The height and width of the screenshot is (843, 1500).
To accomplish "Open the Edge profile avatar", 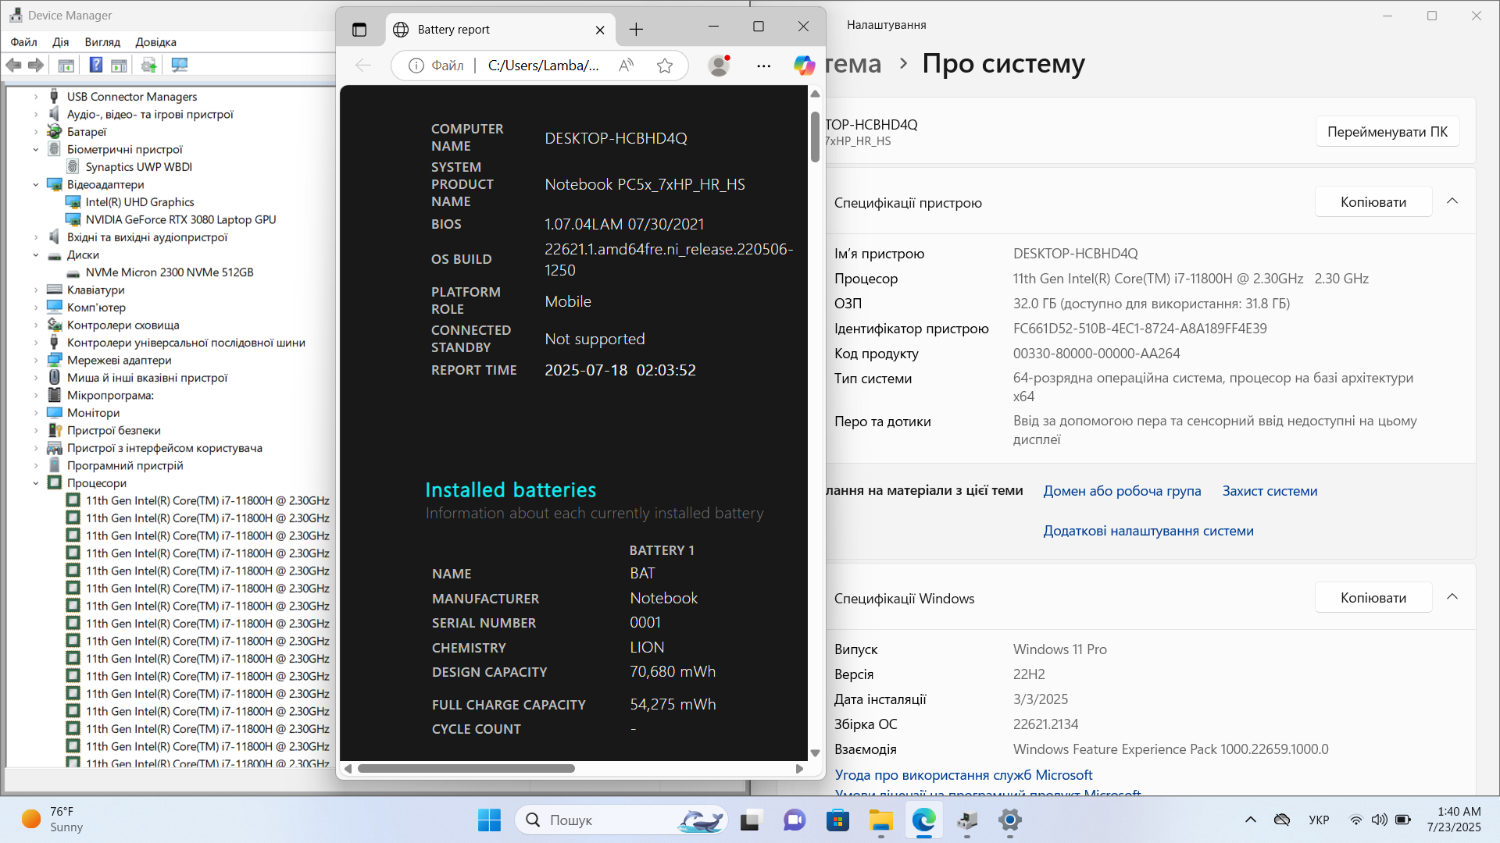I will point(719,66).
